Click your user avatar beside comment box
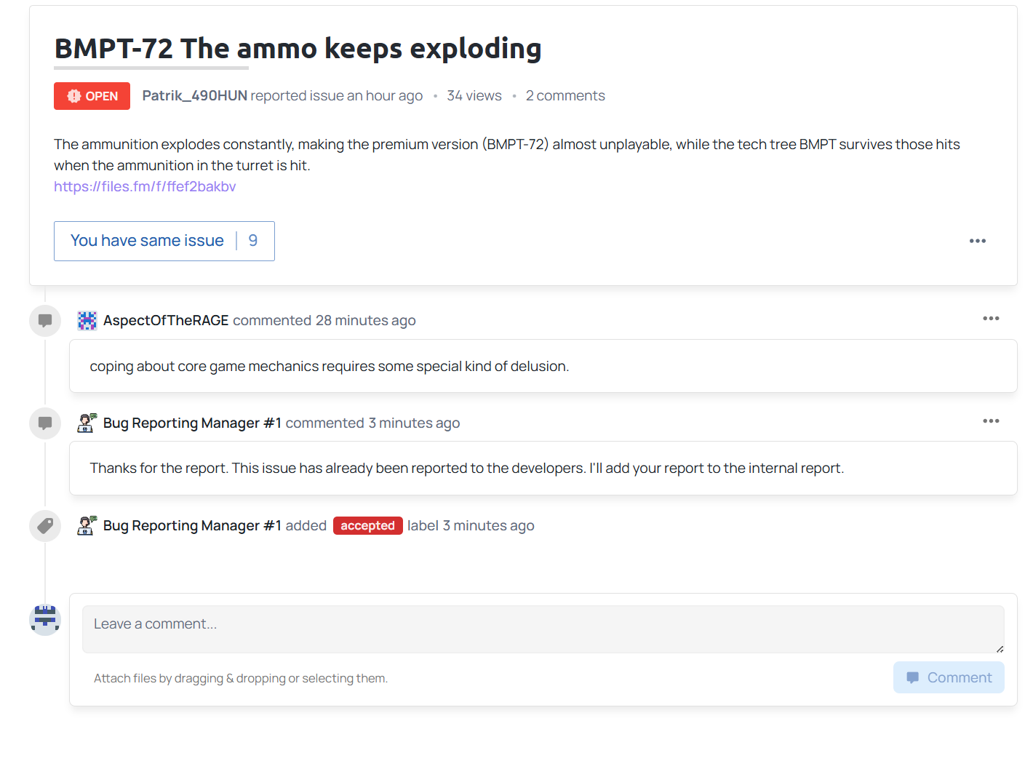 tap(45, 620)
